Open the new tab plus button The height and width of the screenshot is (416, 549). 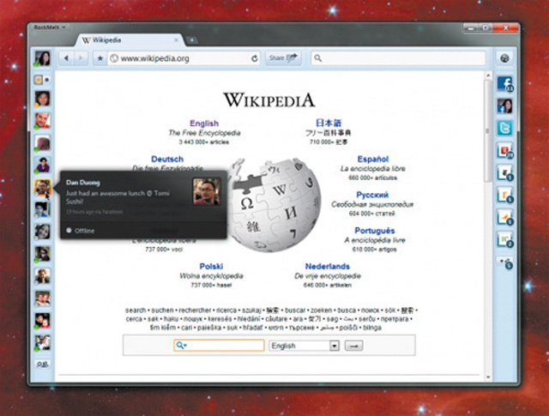click(192, 40)
